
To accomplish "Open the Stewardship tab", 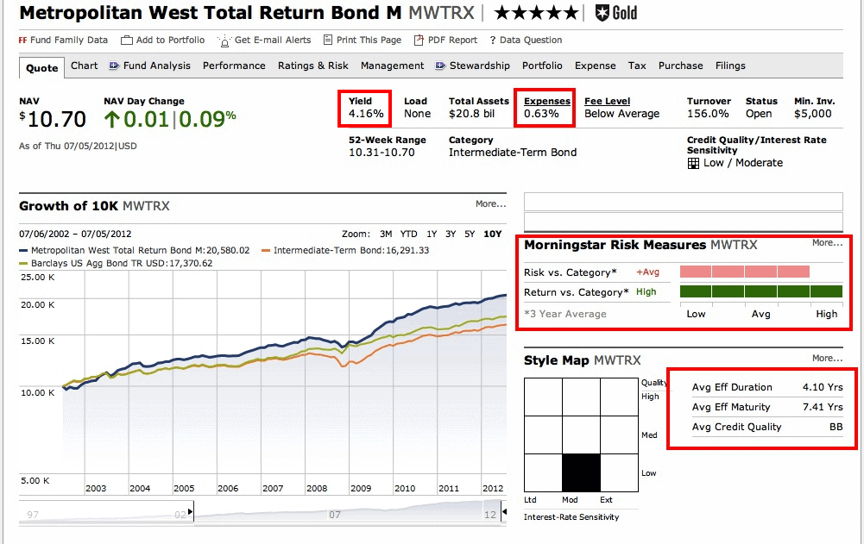I will pos(479,66).
